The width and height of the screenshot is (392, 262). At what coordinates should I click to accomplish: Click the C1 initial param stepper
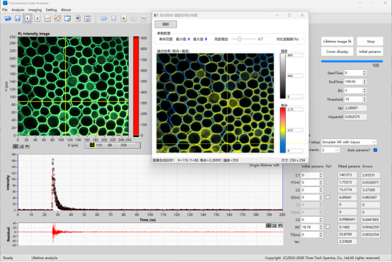tap(321, 175)
